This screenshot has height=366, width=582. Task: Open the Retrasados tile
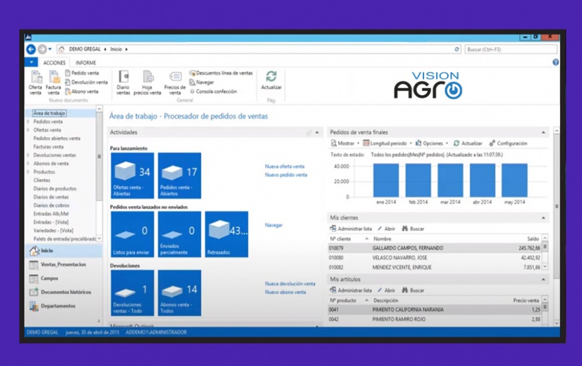[227, 234]
